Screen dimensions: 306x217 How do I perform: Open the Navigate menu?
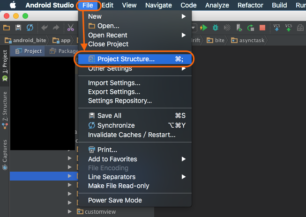[x=158, y=5]
